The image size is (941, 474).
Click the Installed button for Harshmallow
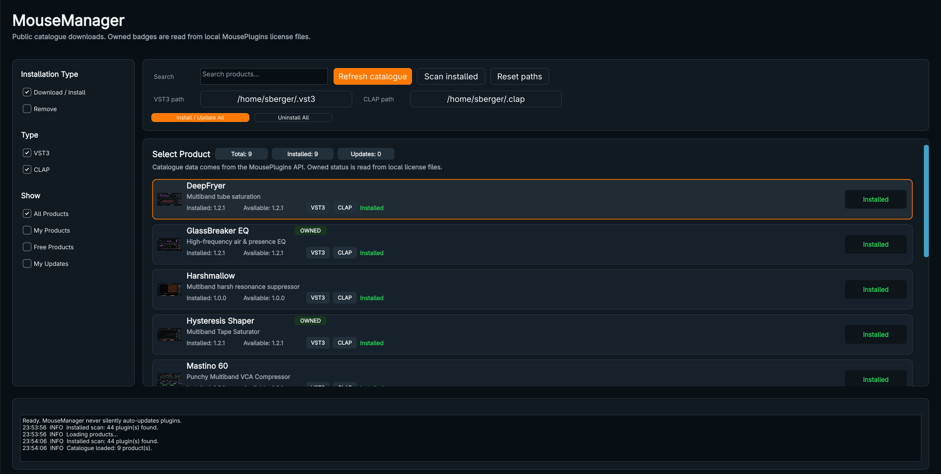(876, 289)
